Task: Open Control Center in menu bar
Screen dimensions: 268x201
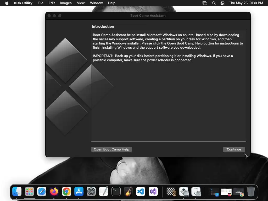Action: coord(222,3)
